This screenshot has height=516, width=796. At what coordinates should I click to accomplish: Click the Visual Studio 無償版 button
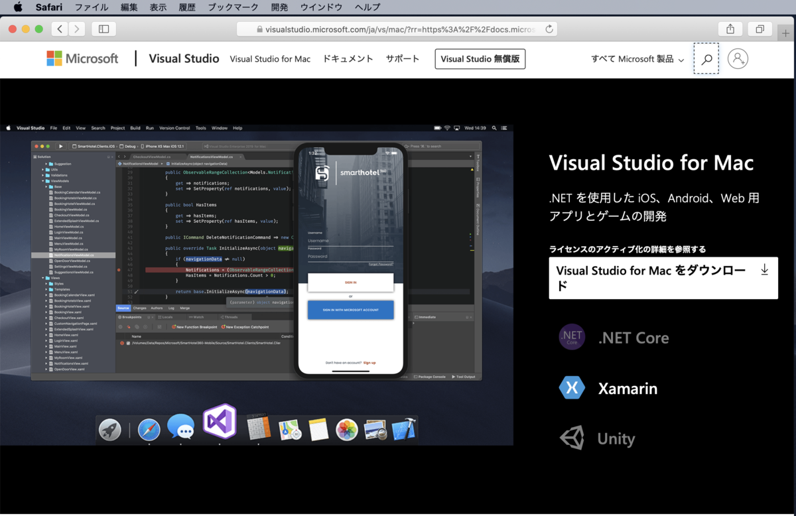pos(480,58)
